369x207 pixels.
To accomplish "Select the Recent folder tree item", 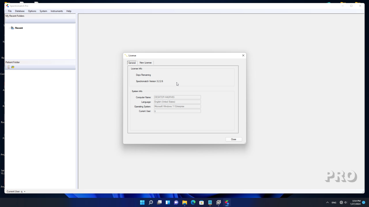I will pyautogui.click(x=19, y=28).
